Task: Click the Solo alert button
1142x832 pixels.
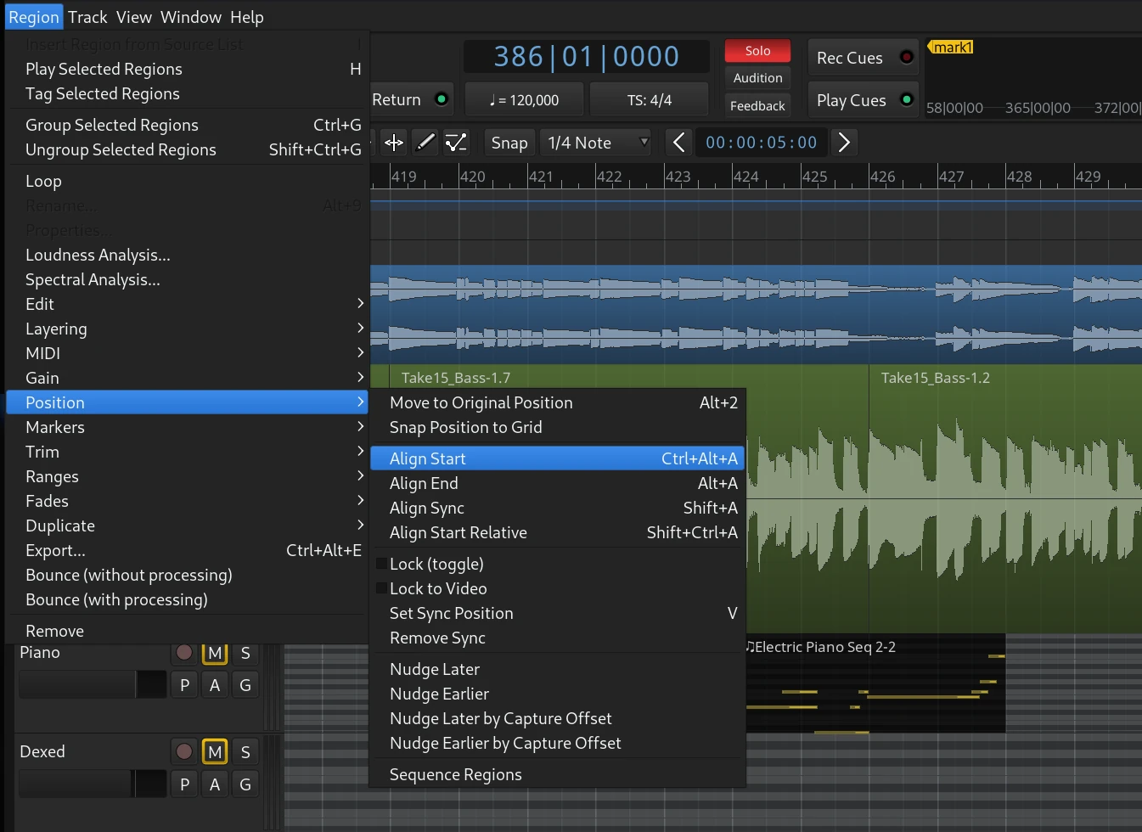Action: point(757,51)
